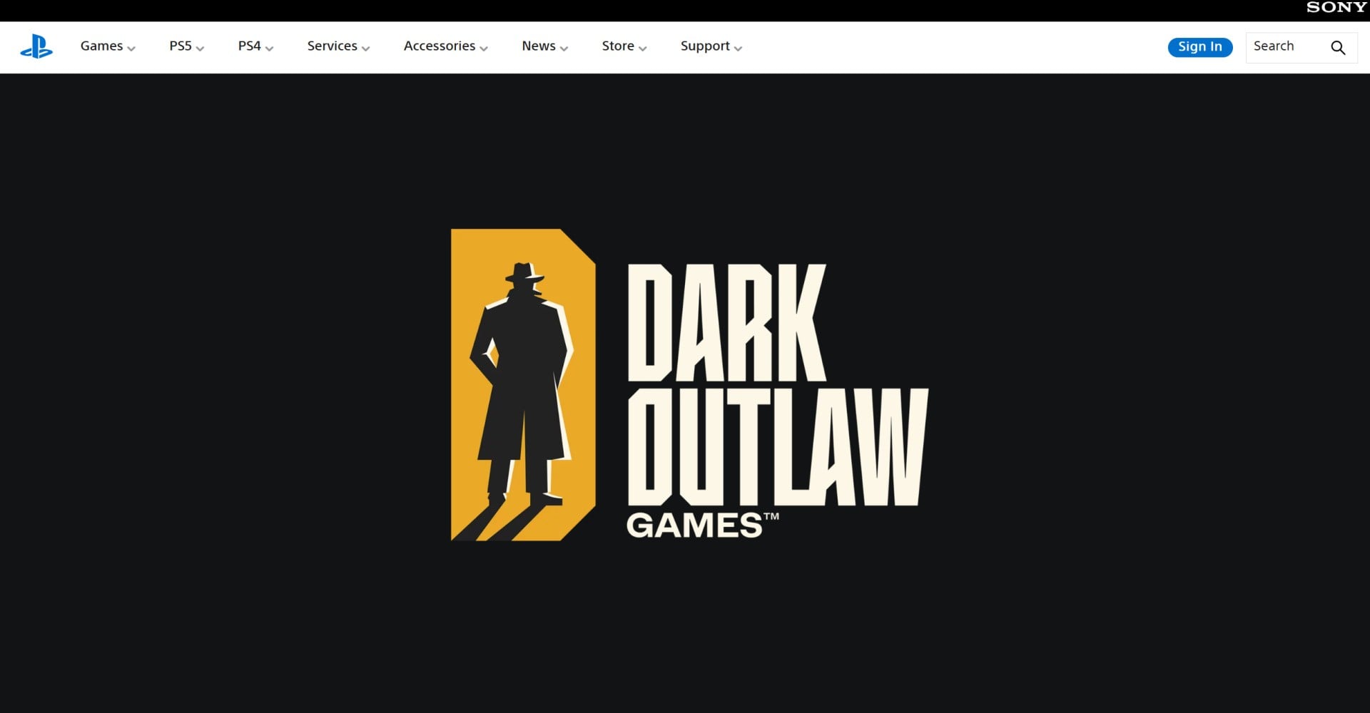The image size is (1370, 713).
Task: Expand the Support dropdown
Action: (x=711, y=46)
